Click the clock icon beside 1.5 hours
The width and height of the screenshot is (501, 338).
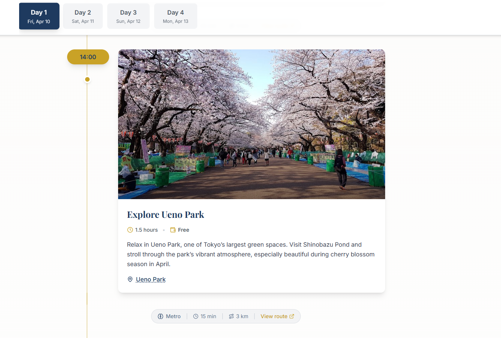pyautogui.click(x=130, y=230)
